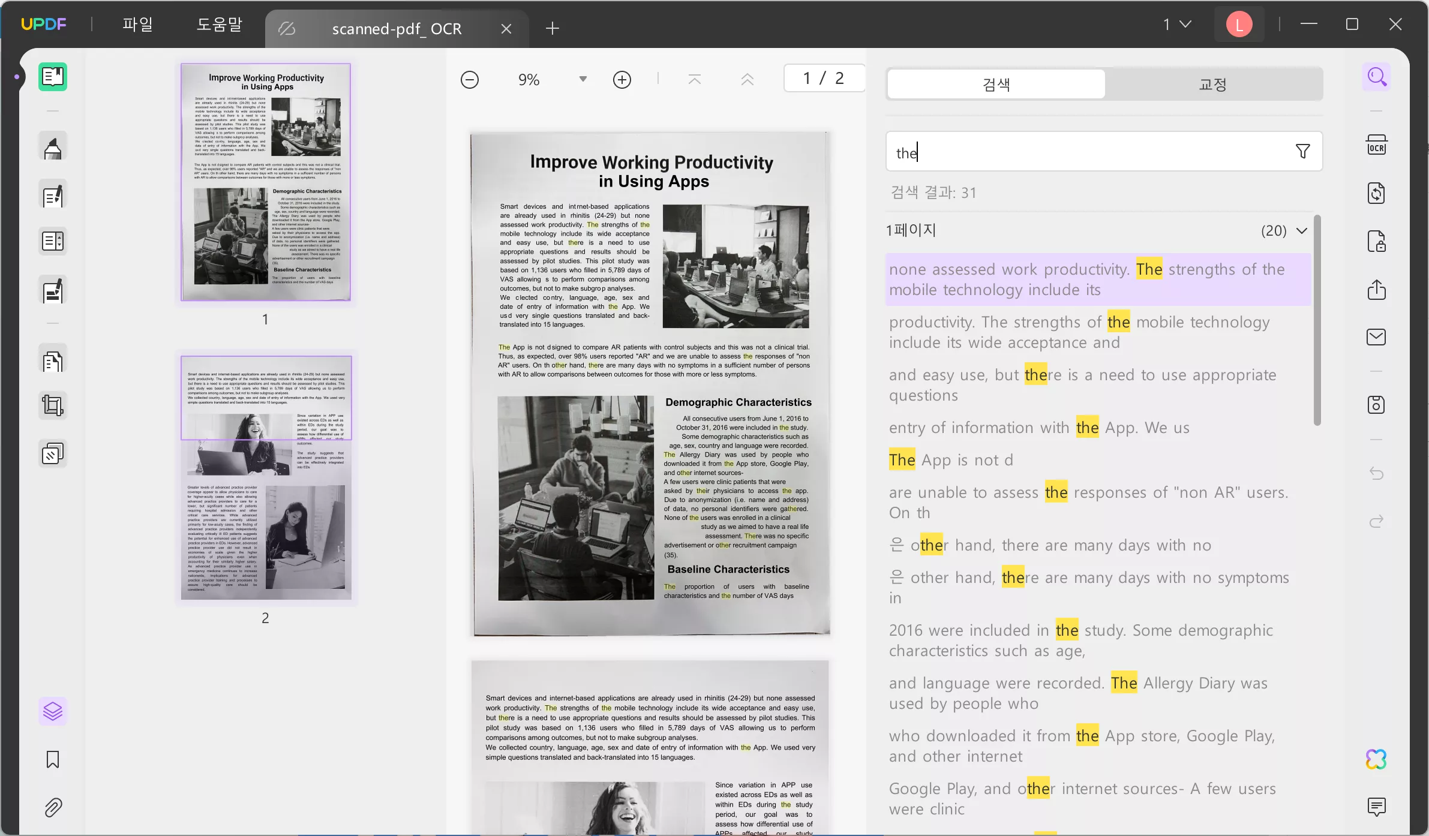Open search filter options funnel

[x=1302, y=152]
